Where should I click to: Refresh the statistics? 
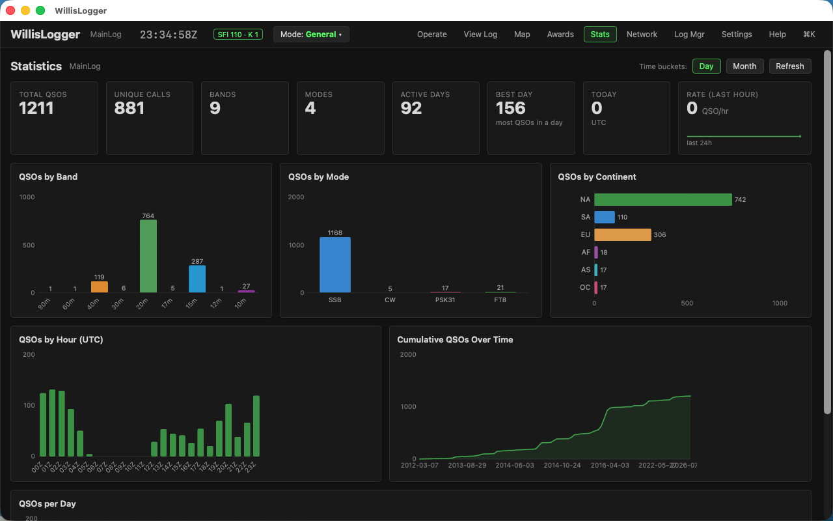[x=790, y=66]
